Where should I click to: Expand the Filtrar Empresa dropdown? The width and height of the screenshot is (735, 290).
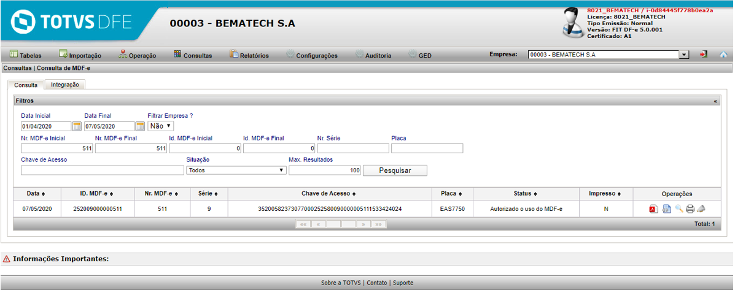(161, 126)
